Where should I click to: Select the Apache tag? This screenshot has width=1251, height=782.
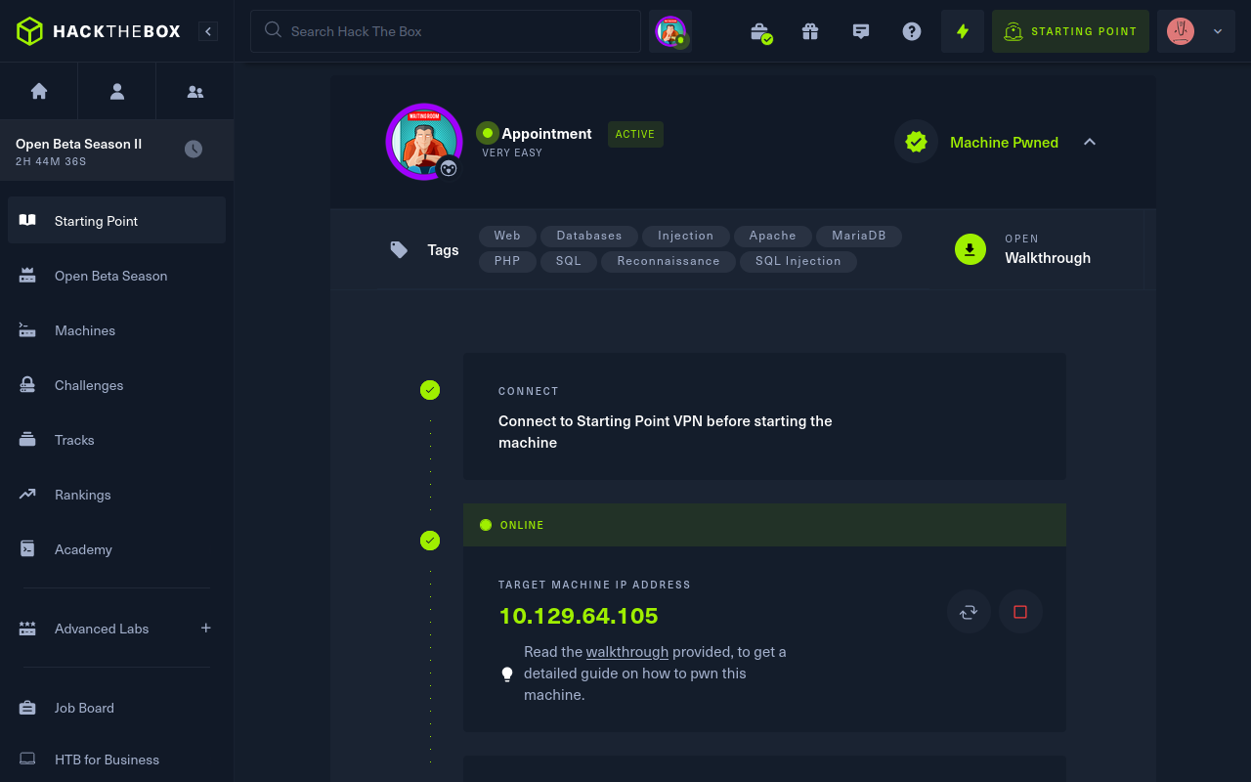coord(773,236)
